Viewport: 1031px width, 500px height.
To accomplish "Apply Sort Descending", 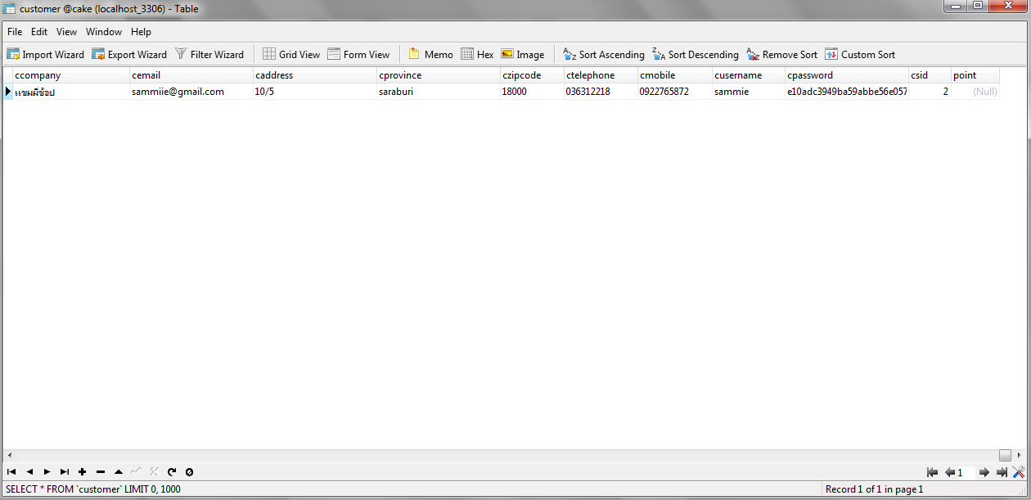I will click(x=696, y=55).
